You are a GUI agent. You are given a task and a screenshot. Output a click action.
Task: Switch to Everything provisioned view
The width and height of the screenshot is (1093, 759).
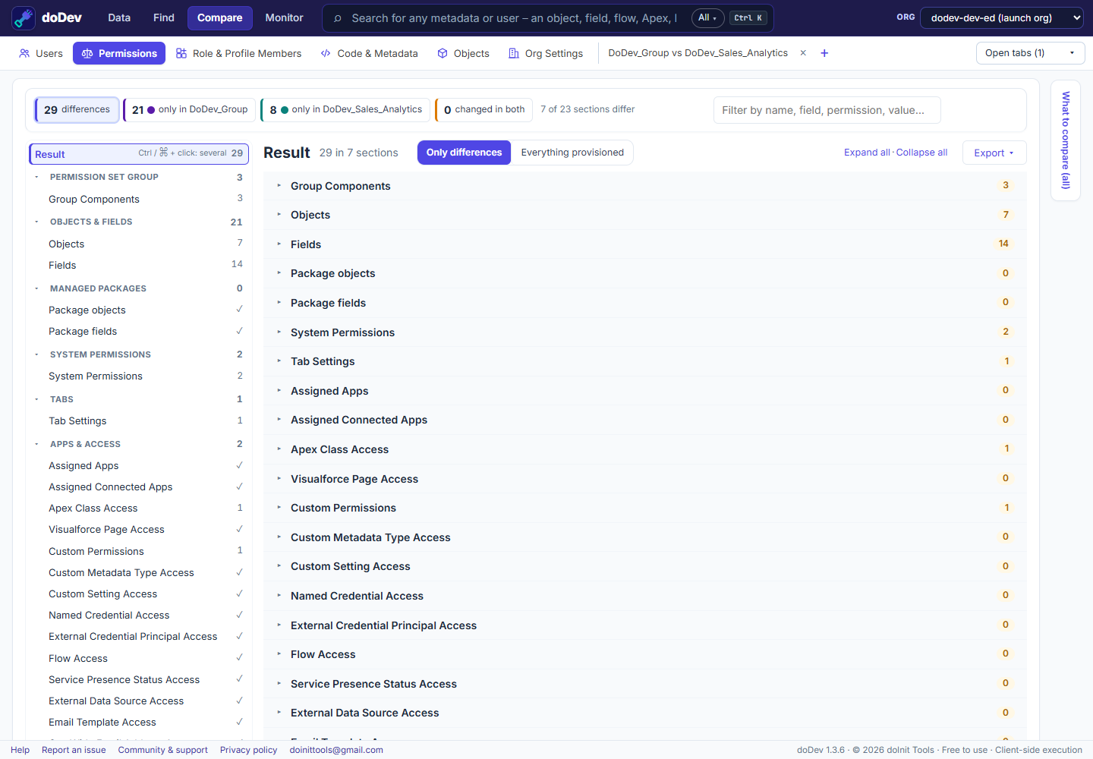pyautogui.click(x=572, y=153)
